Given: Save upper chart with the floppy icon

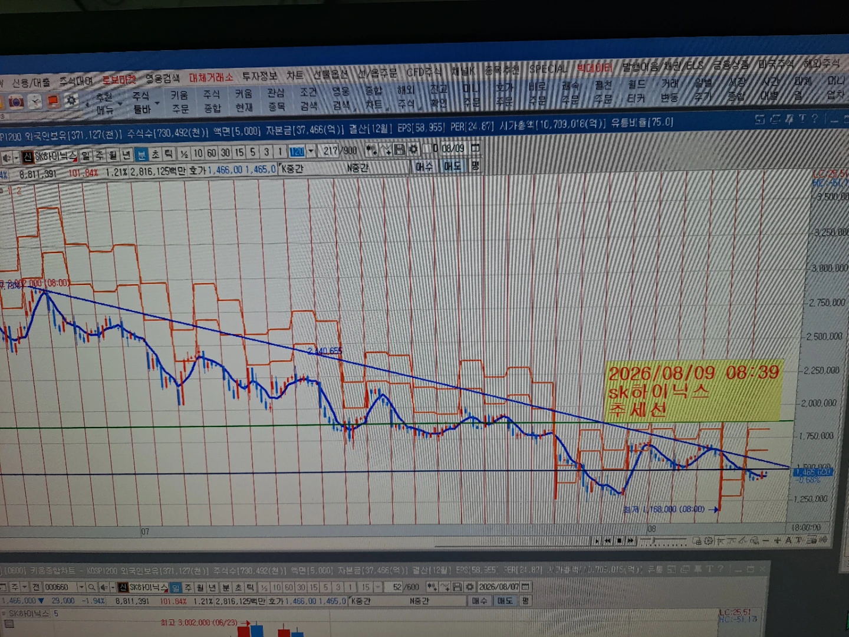Looking at the screenshot, I should tap(399, 149).
